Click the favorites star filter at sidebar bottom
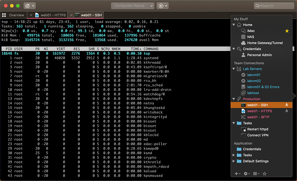Screen dimensions: 297x181 pyautogui.click(x=265, y=174)
